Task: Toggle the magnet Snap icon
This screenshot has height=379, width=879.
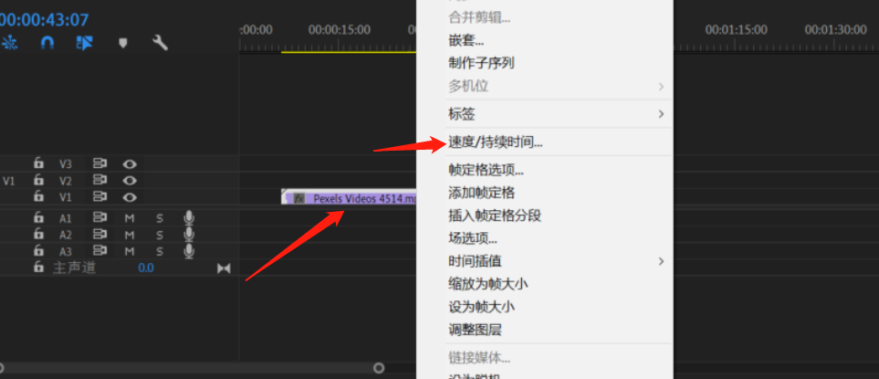Action: pos(47,43)
